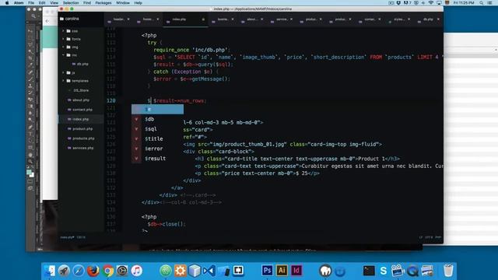Launch Finder from the Dock
Image resolution: width=498 pixels, height=280 pixels.
(49, 271)
